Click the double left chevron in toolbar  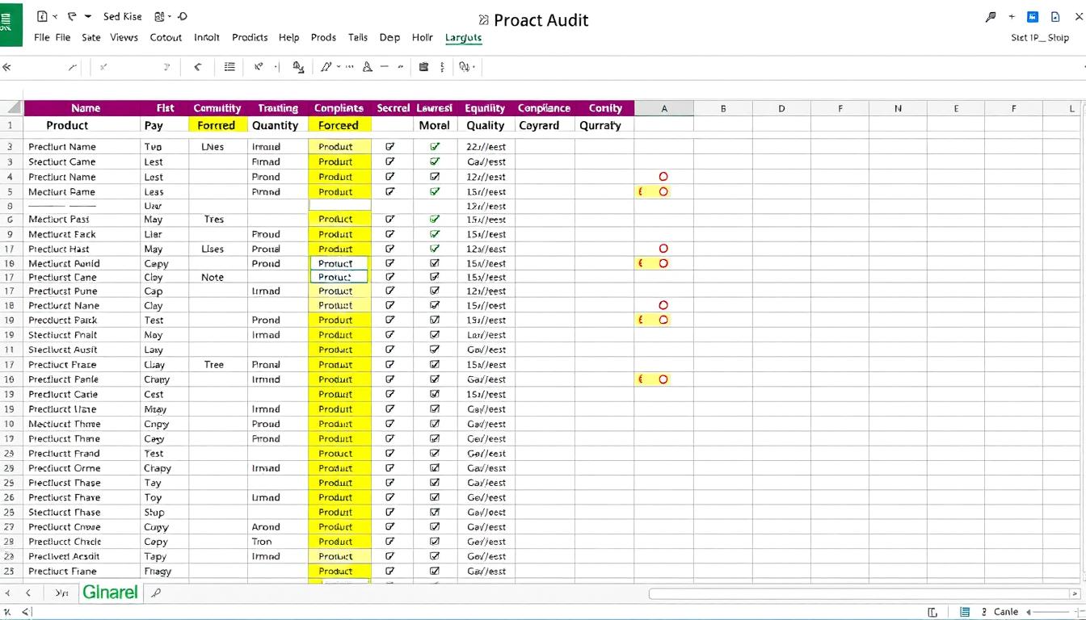(7, 67)
